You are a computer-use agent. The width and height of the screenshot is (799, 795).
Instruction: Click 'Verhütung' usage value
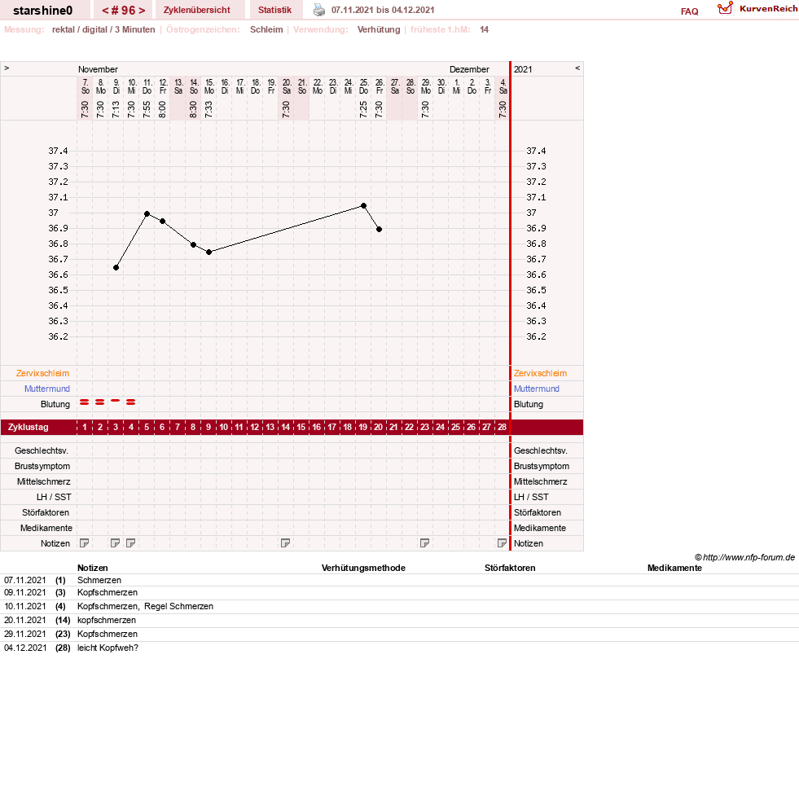coord(379,29)
